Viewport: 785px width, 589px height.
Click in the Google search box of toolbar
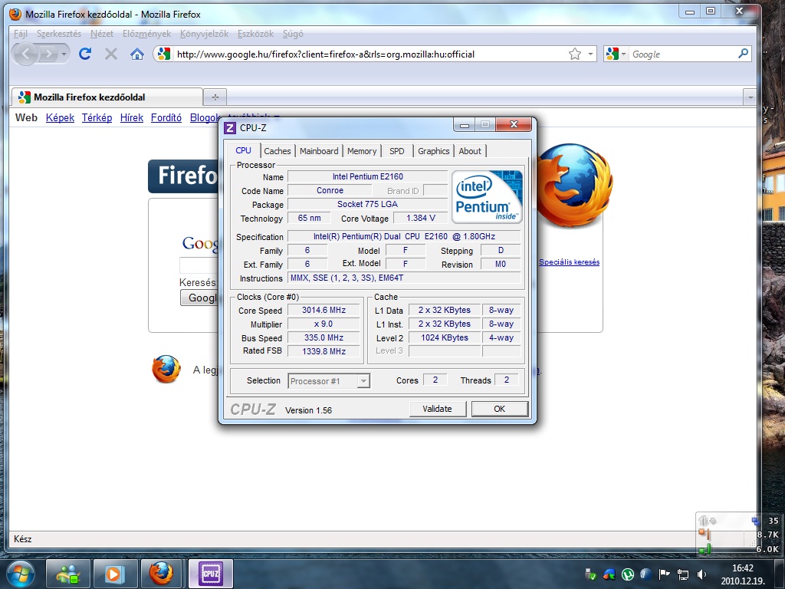point(683,54)
